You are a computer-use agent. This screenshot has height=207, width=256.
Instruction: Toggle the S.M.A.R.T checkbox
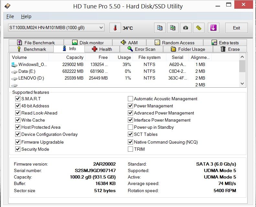point(17,99)
